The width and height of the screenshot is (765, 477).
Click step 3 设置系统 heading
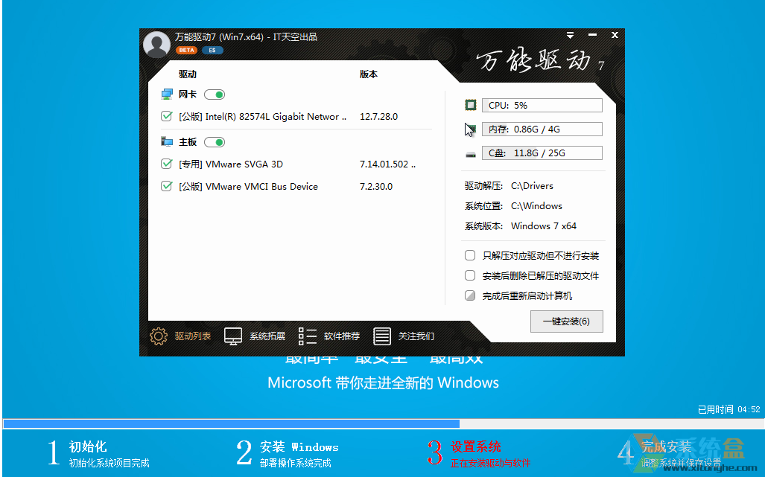pos(476,446)
